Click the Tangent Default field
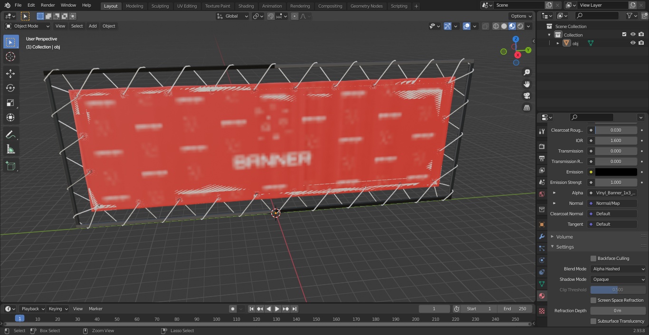Image resolution: width=649 pixels, height=335 pixels. tap(612, 224)
